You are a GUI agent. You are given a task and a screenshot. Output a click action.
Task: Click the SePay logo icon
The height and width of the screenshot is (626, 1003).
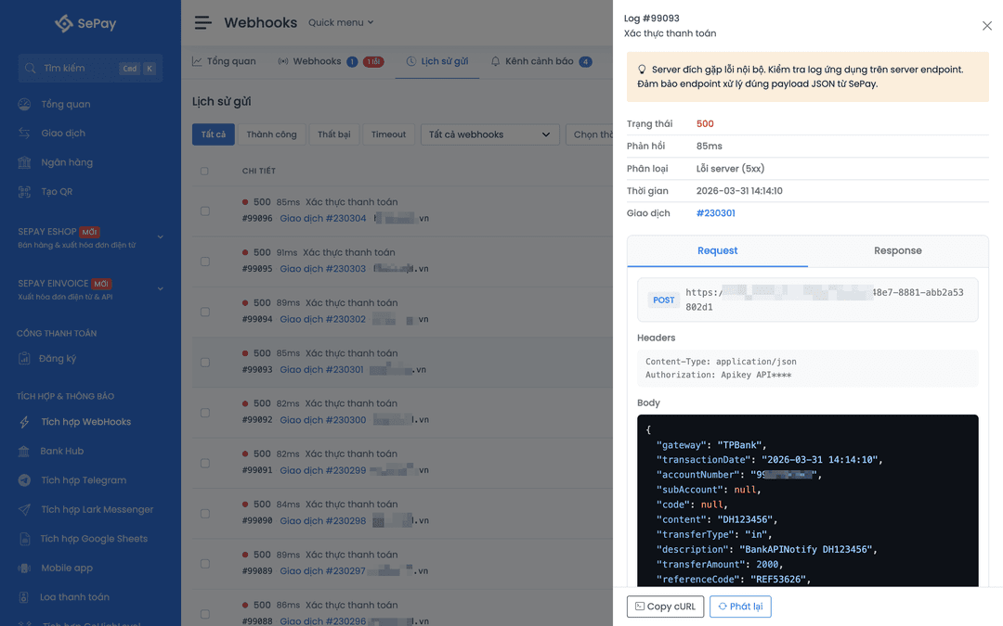click(x=64, y=23)
